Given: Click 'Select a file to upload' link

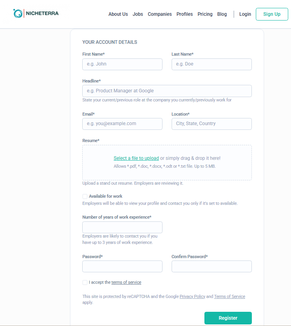Looking at the screenshot, I should click(136, 158).
